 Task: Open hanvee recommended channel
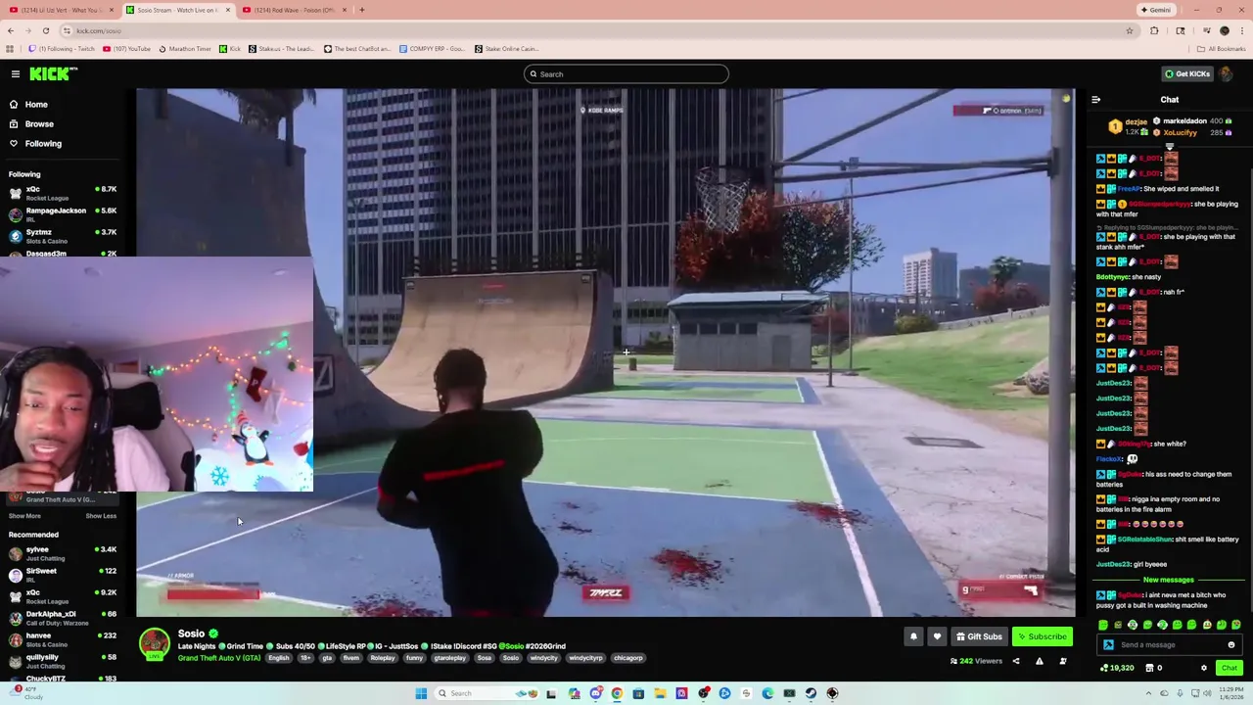63,638
